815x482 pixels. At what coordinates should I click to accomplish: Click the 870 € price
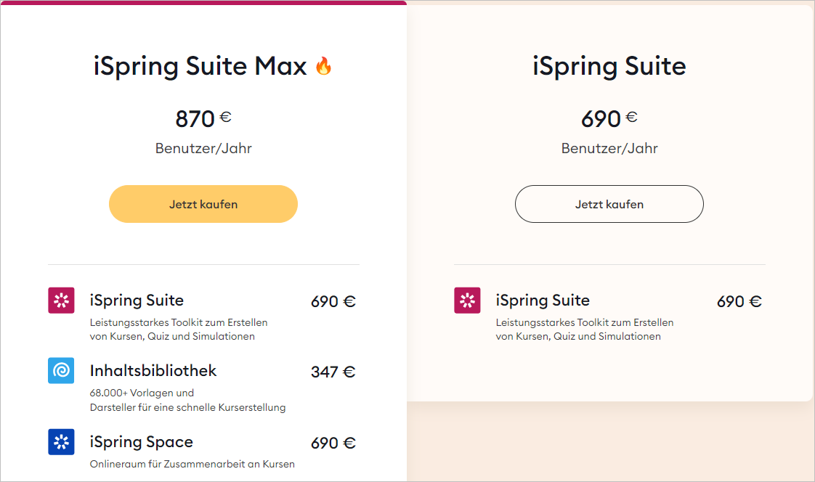[203, 118]
